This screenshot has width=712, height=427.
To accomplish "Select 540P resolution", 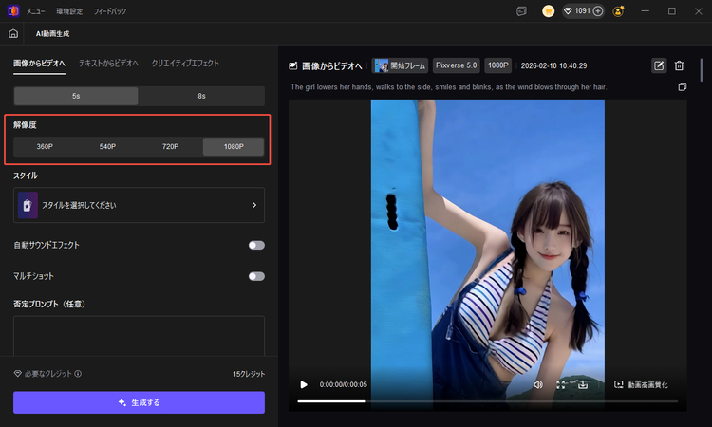I will [x=107, y=146].
